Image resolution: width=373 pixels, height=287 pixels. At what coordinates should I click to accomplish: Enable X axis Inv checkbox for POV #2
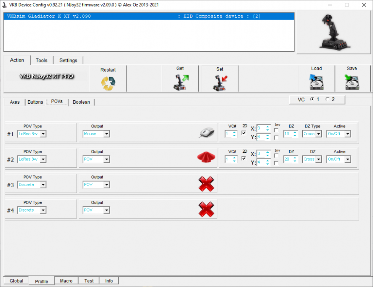276,156
